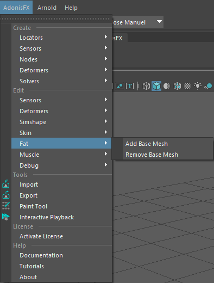214x283 pixels.
Task: Toggle shadows sphere icon
Action: click(208, 86)
